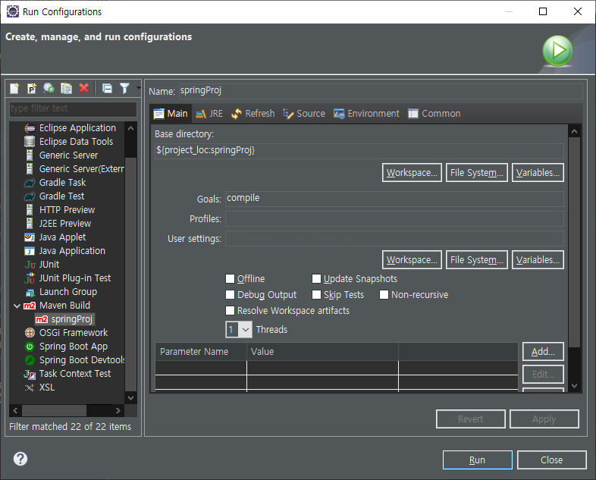Select Spring Boot App power icon

(30, 347)
